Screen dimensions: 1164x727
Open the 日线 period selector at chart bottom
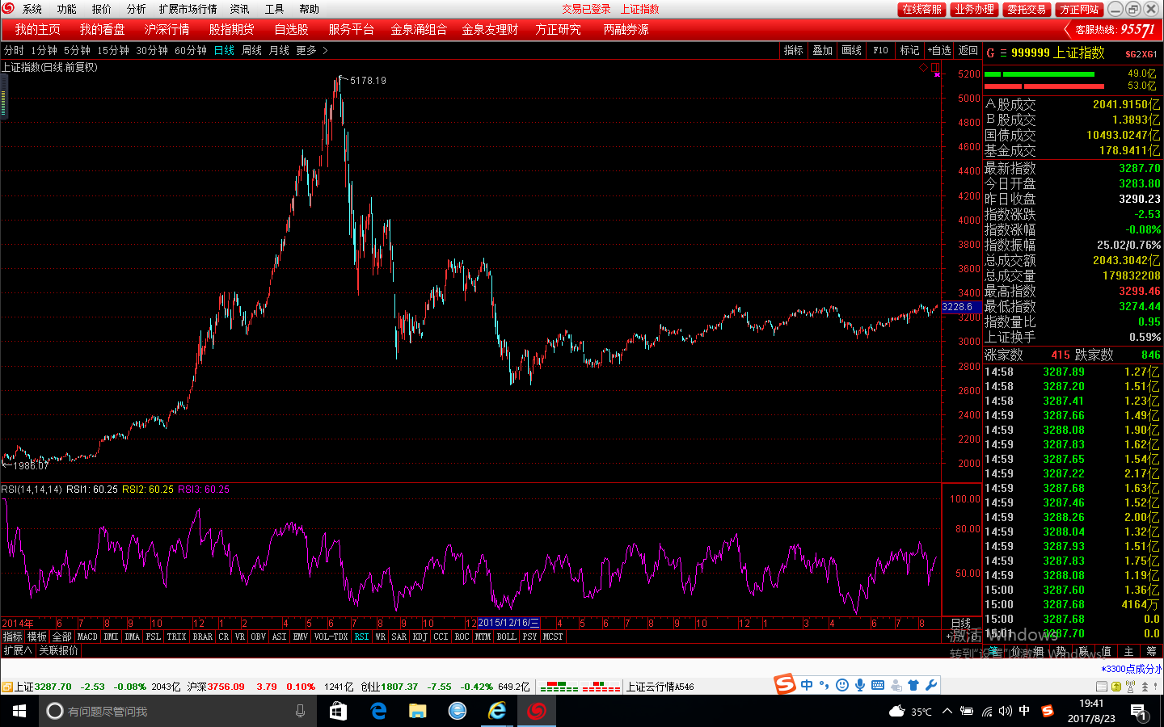click(x=961, y=623)
